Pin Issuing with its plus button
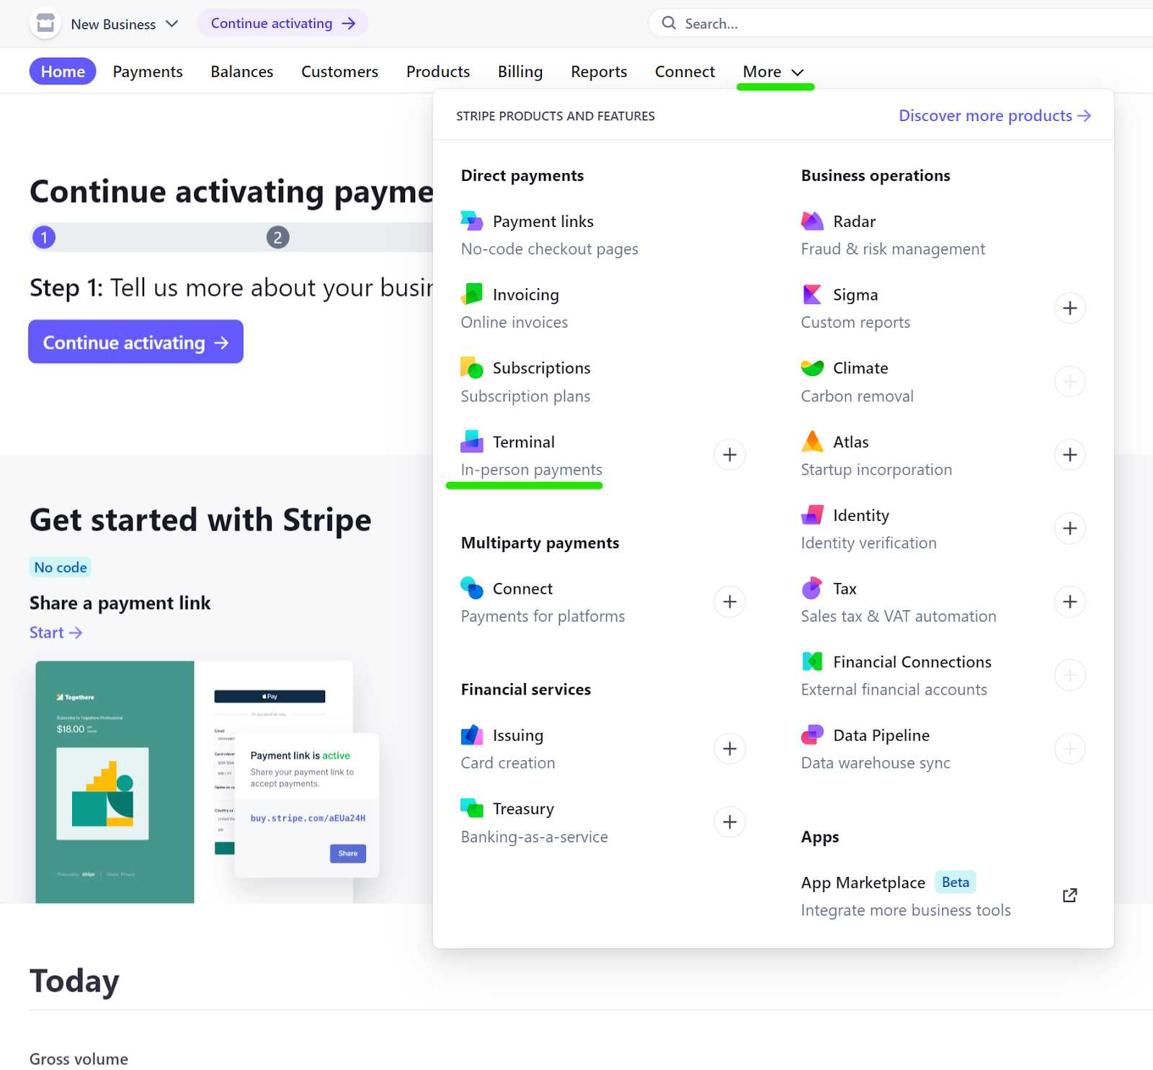1153x1070 pixels. pos(729,749)
